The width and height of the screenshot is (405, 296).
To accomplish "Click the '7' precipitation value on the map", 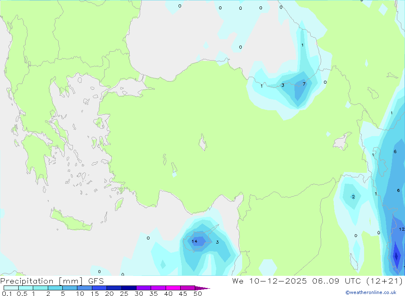I will click(304, 84).
